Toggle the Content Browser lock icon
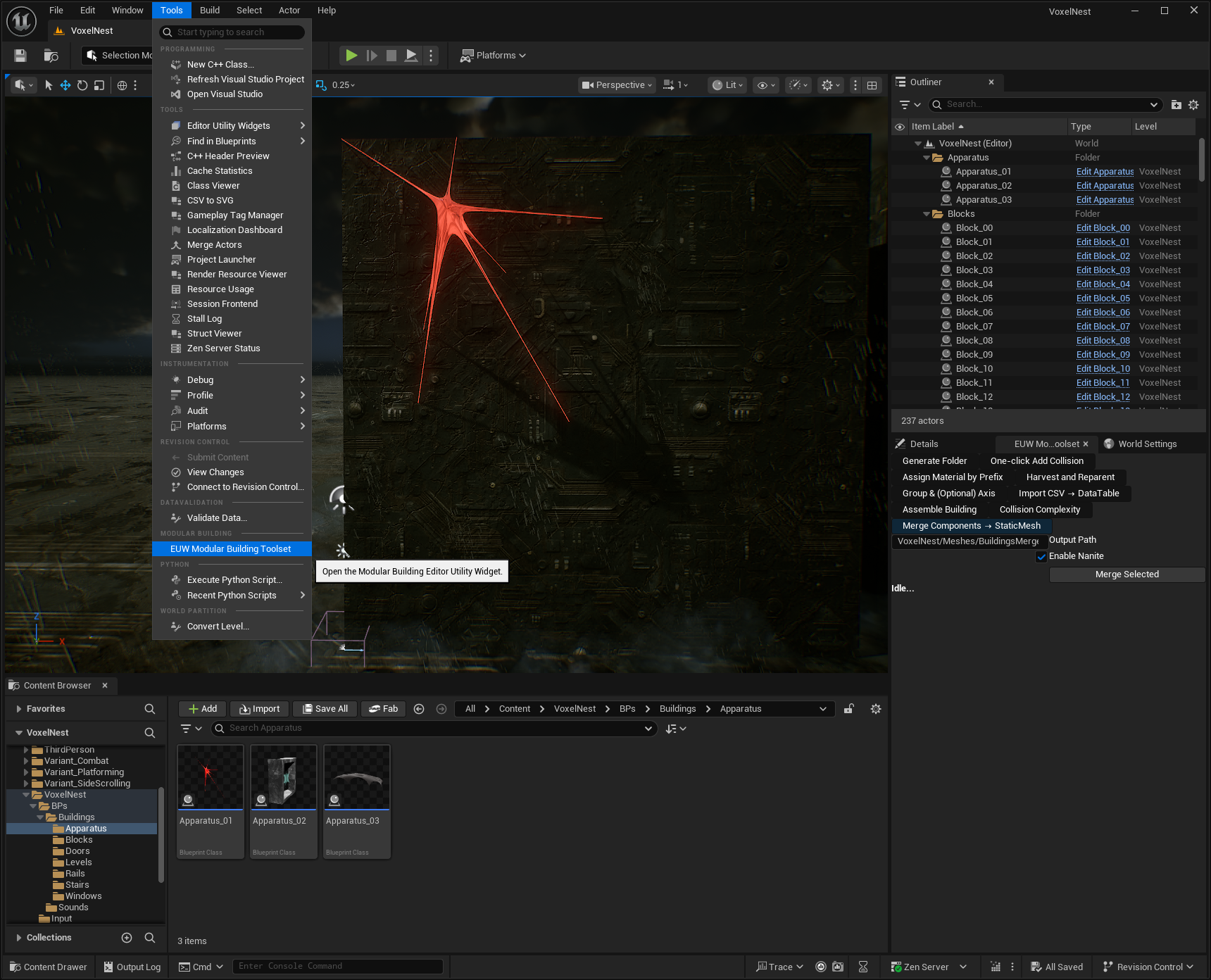Screen dimensions: 1211x980 tap(849, 709)
